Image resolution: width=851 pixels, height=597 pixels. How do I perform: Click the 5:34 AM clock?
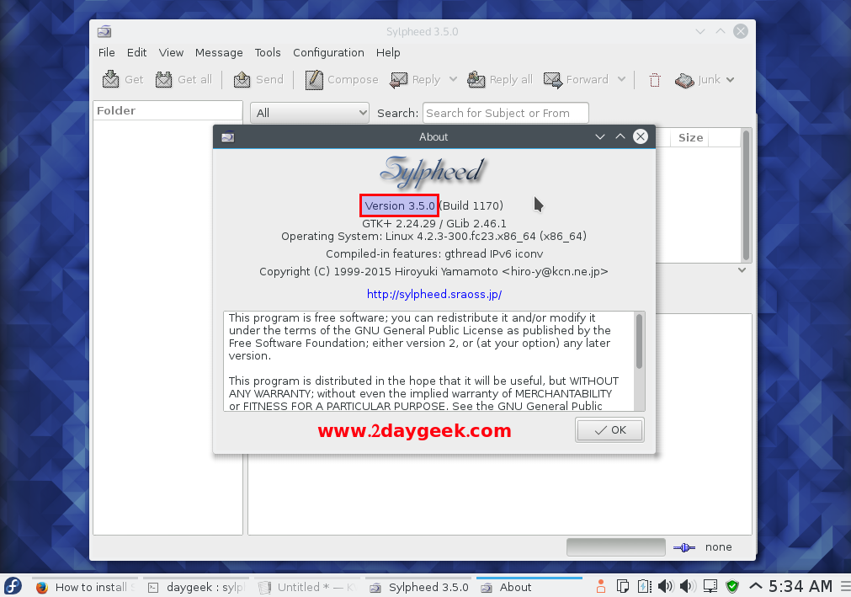coord(800,586)
